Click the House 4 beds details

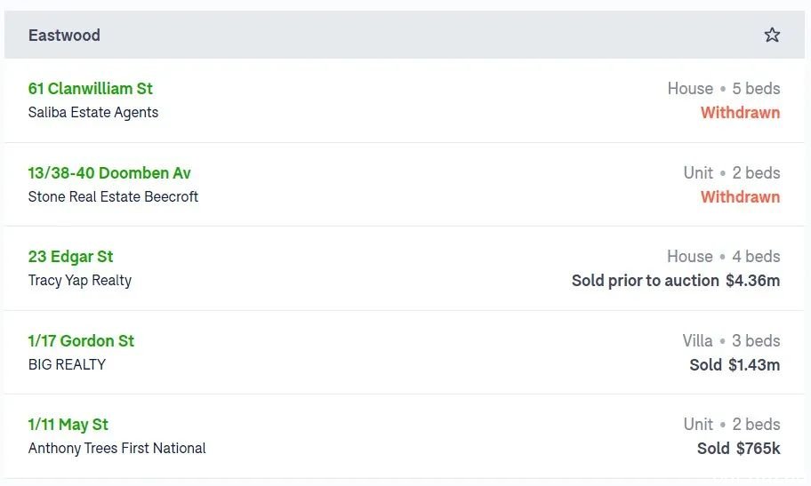(724, 257)
